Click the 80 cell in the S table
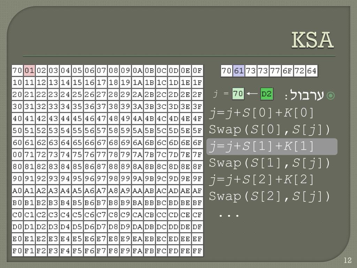 click(x=17, y=167)
